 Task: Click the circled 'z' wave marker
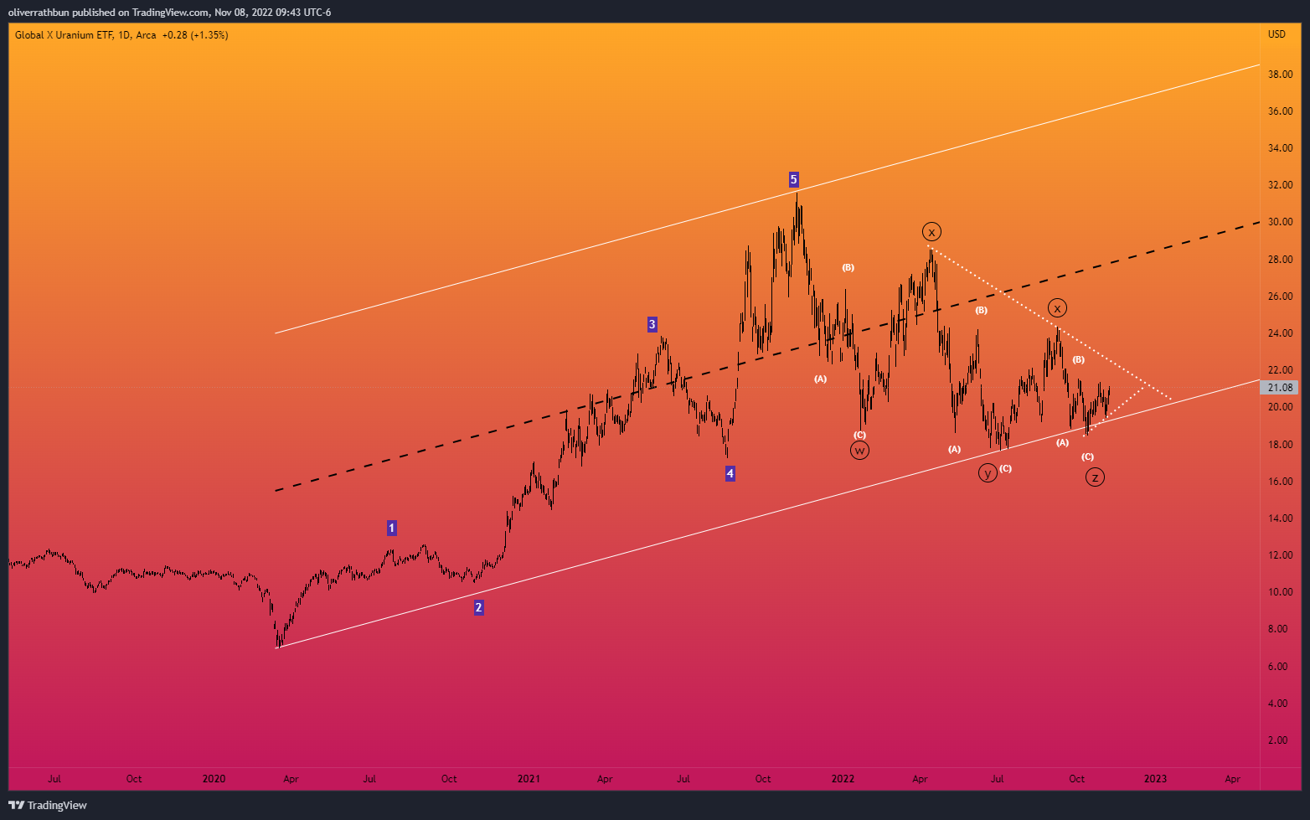point(1095,477)
